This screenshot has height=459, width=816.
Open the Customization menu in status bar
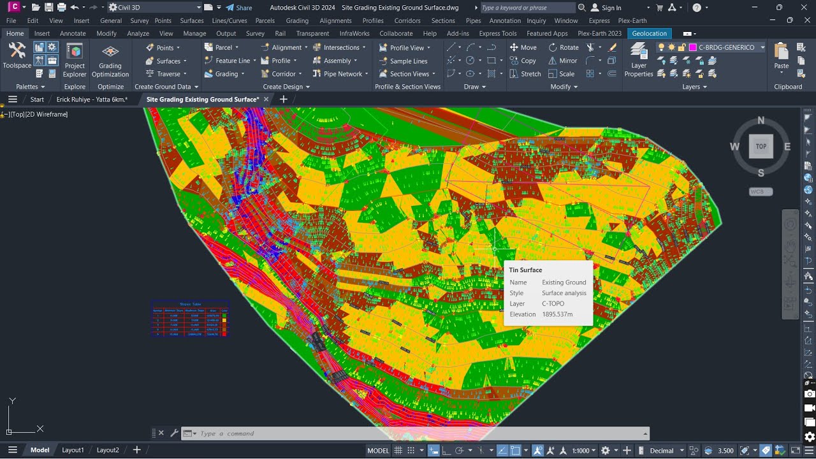pos(808,451)
